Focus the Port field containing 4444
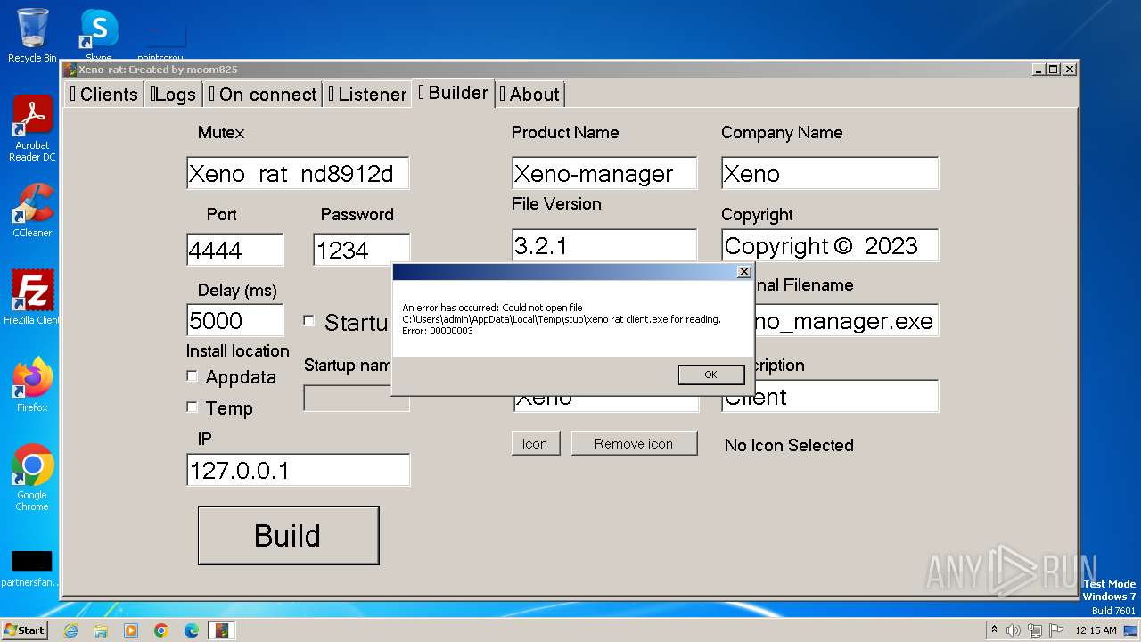This screenshot has width=1141, height=642. (234, 250)
